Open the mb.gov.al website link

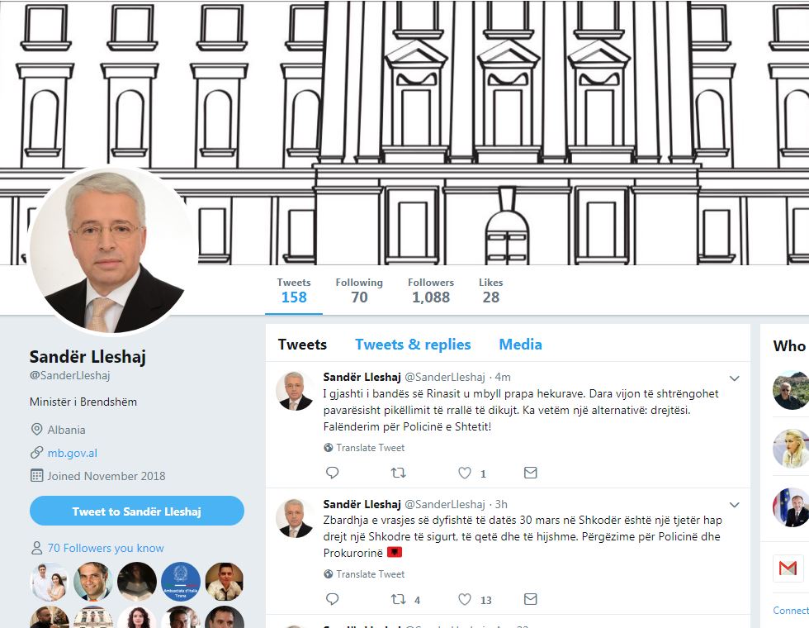[x=73, y=453]
